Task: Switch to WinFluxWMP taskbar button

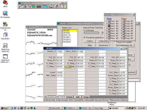Action: click(x=55, y=108)
